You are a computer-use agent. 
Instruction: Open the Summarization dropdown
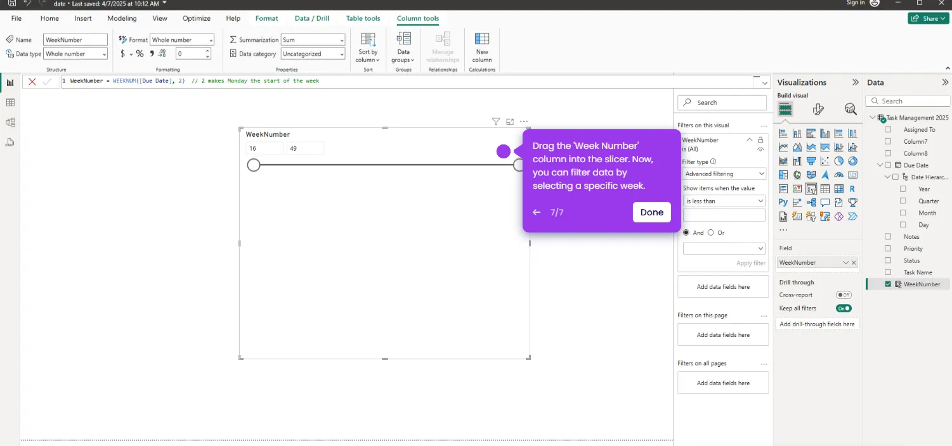313,40
